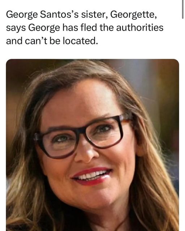The width and height of the screenshot is (185, 231).
Task: Click the rounded top-left corner of the photo
Action: (8, 61)
